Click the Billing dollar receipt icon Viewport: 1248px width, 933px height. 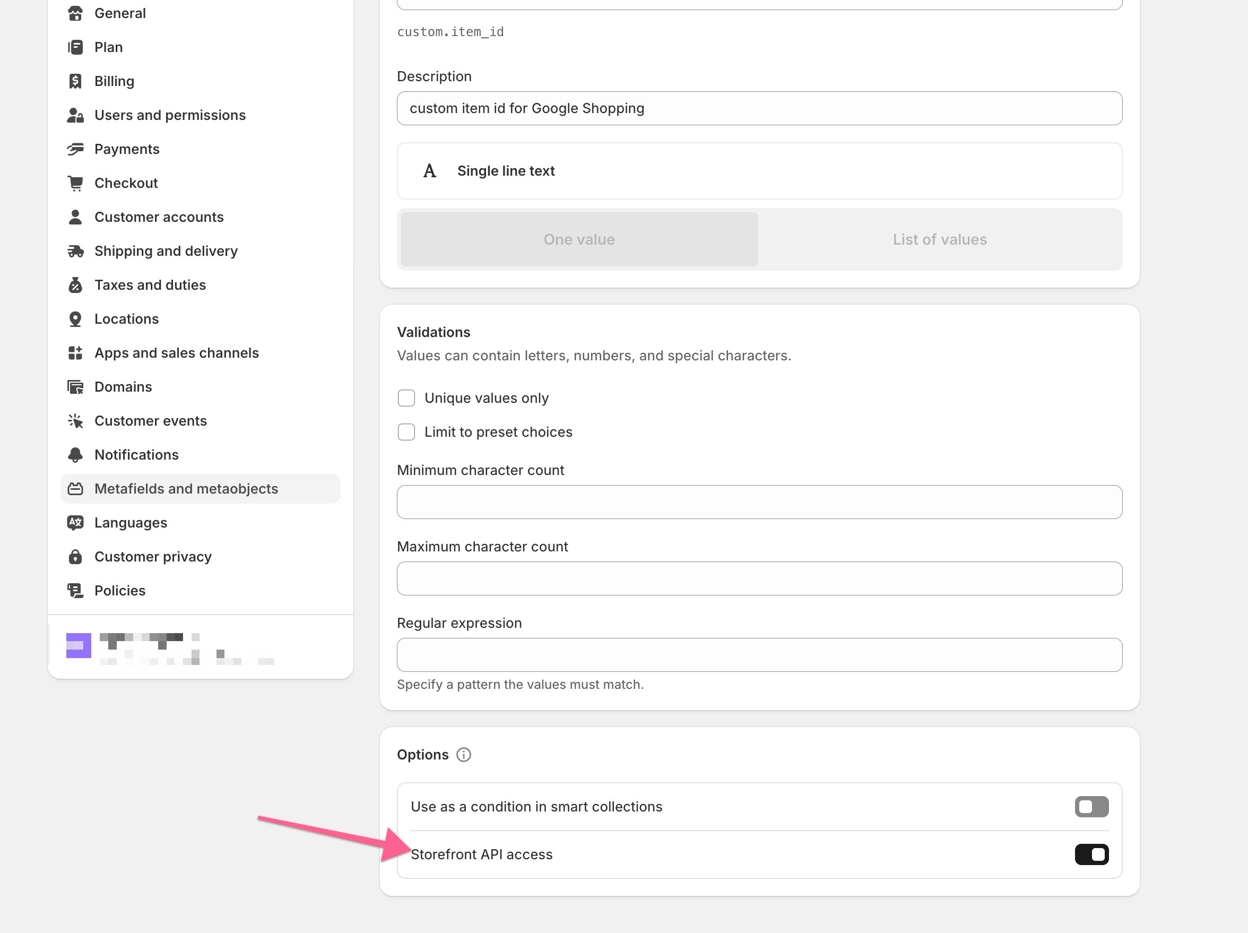pos(75,81)
